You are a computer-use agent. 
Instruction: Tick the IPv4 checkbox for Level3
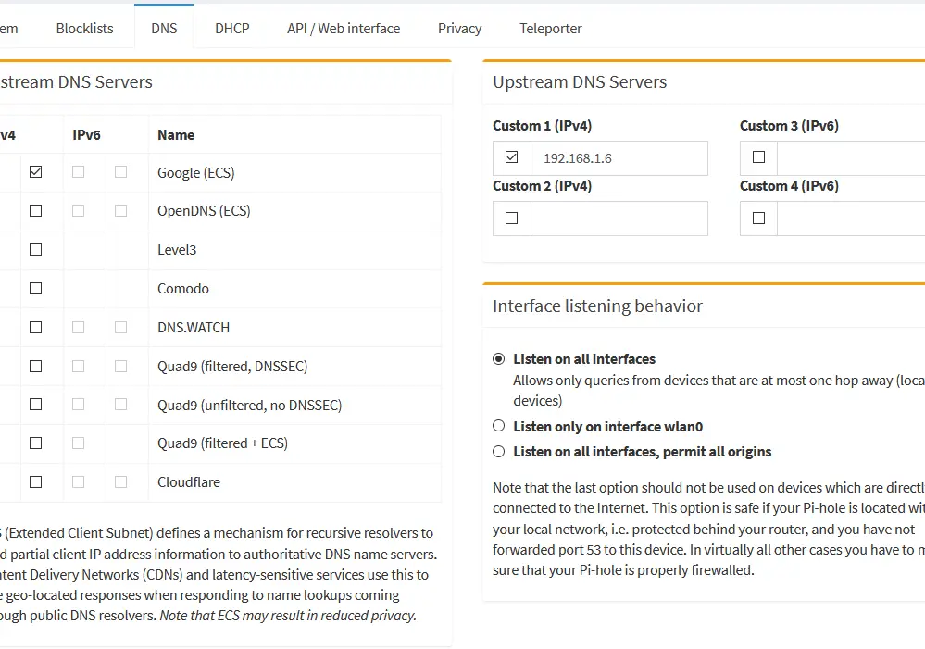[x=35, y=250]
